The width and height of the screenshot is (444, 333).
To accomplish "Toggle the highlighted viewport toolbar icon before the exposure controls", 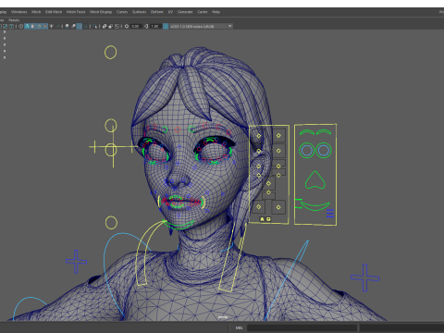I will [80, 26].
